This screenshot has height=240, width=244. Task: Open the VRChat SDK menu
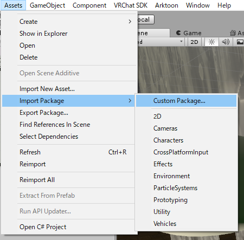click(131, 5)
